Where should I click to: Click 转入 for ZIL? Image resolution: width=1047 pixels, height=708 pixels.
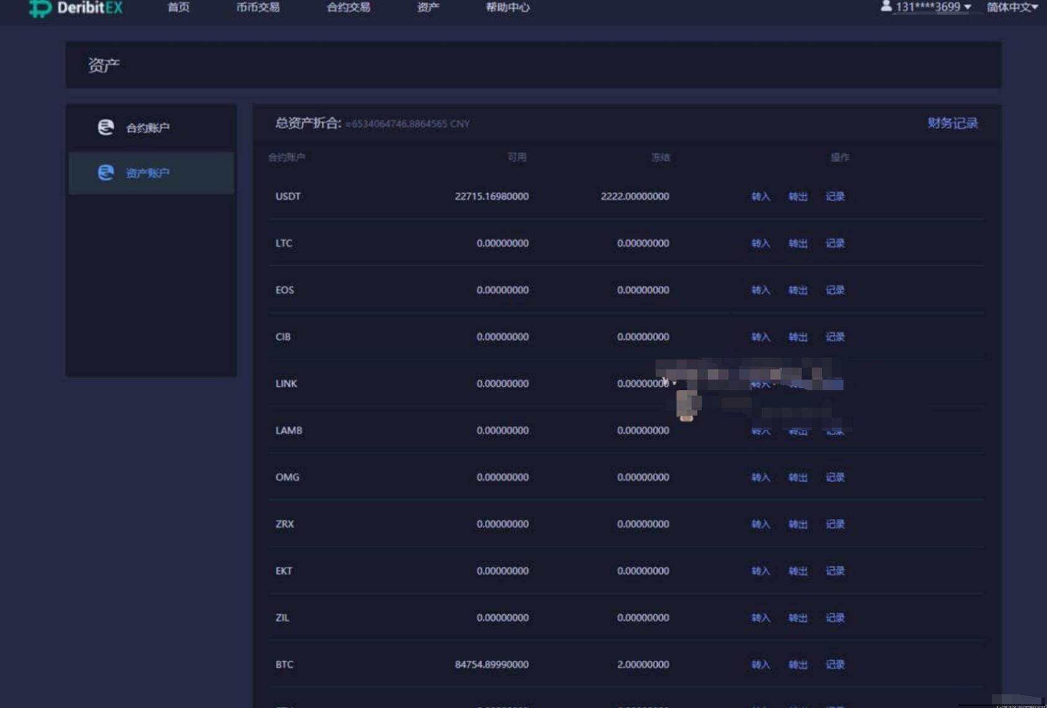point(761,617)
